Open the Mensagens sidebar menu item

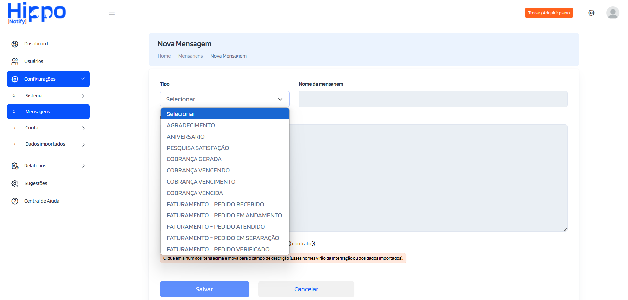point(38,112)
